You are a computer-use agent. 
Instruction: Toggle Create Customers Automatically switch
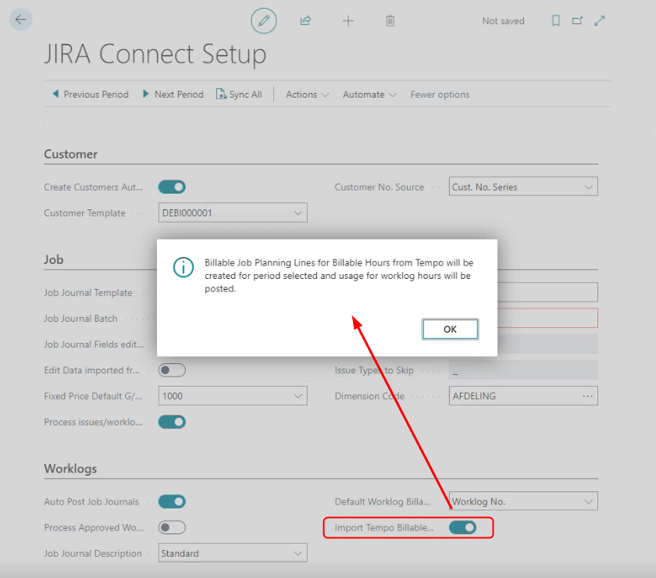(x=172, y=187)
